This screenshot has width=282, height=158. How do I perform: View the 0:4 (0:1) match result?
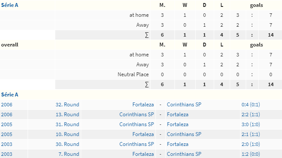251,105
